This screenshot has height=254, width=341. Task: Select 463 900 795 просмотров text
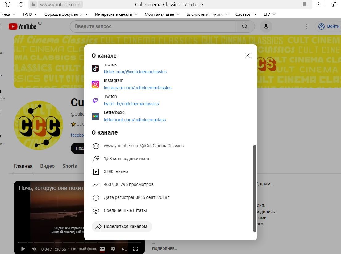coord(128,185)
